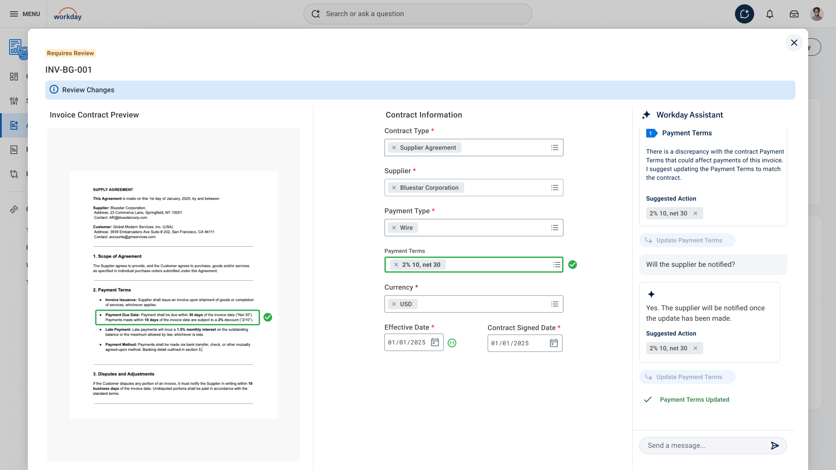
Task: Open the Supplier prompt list
Action: click(554, 188)
